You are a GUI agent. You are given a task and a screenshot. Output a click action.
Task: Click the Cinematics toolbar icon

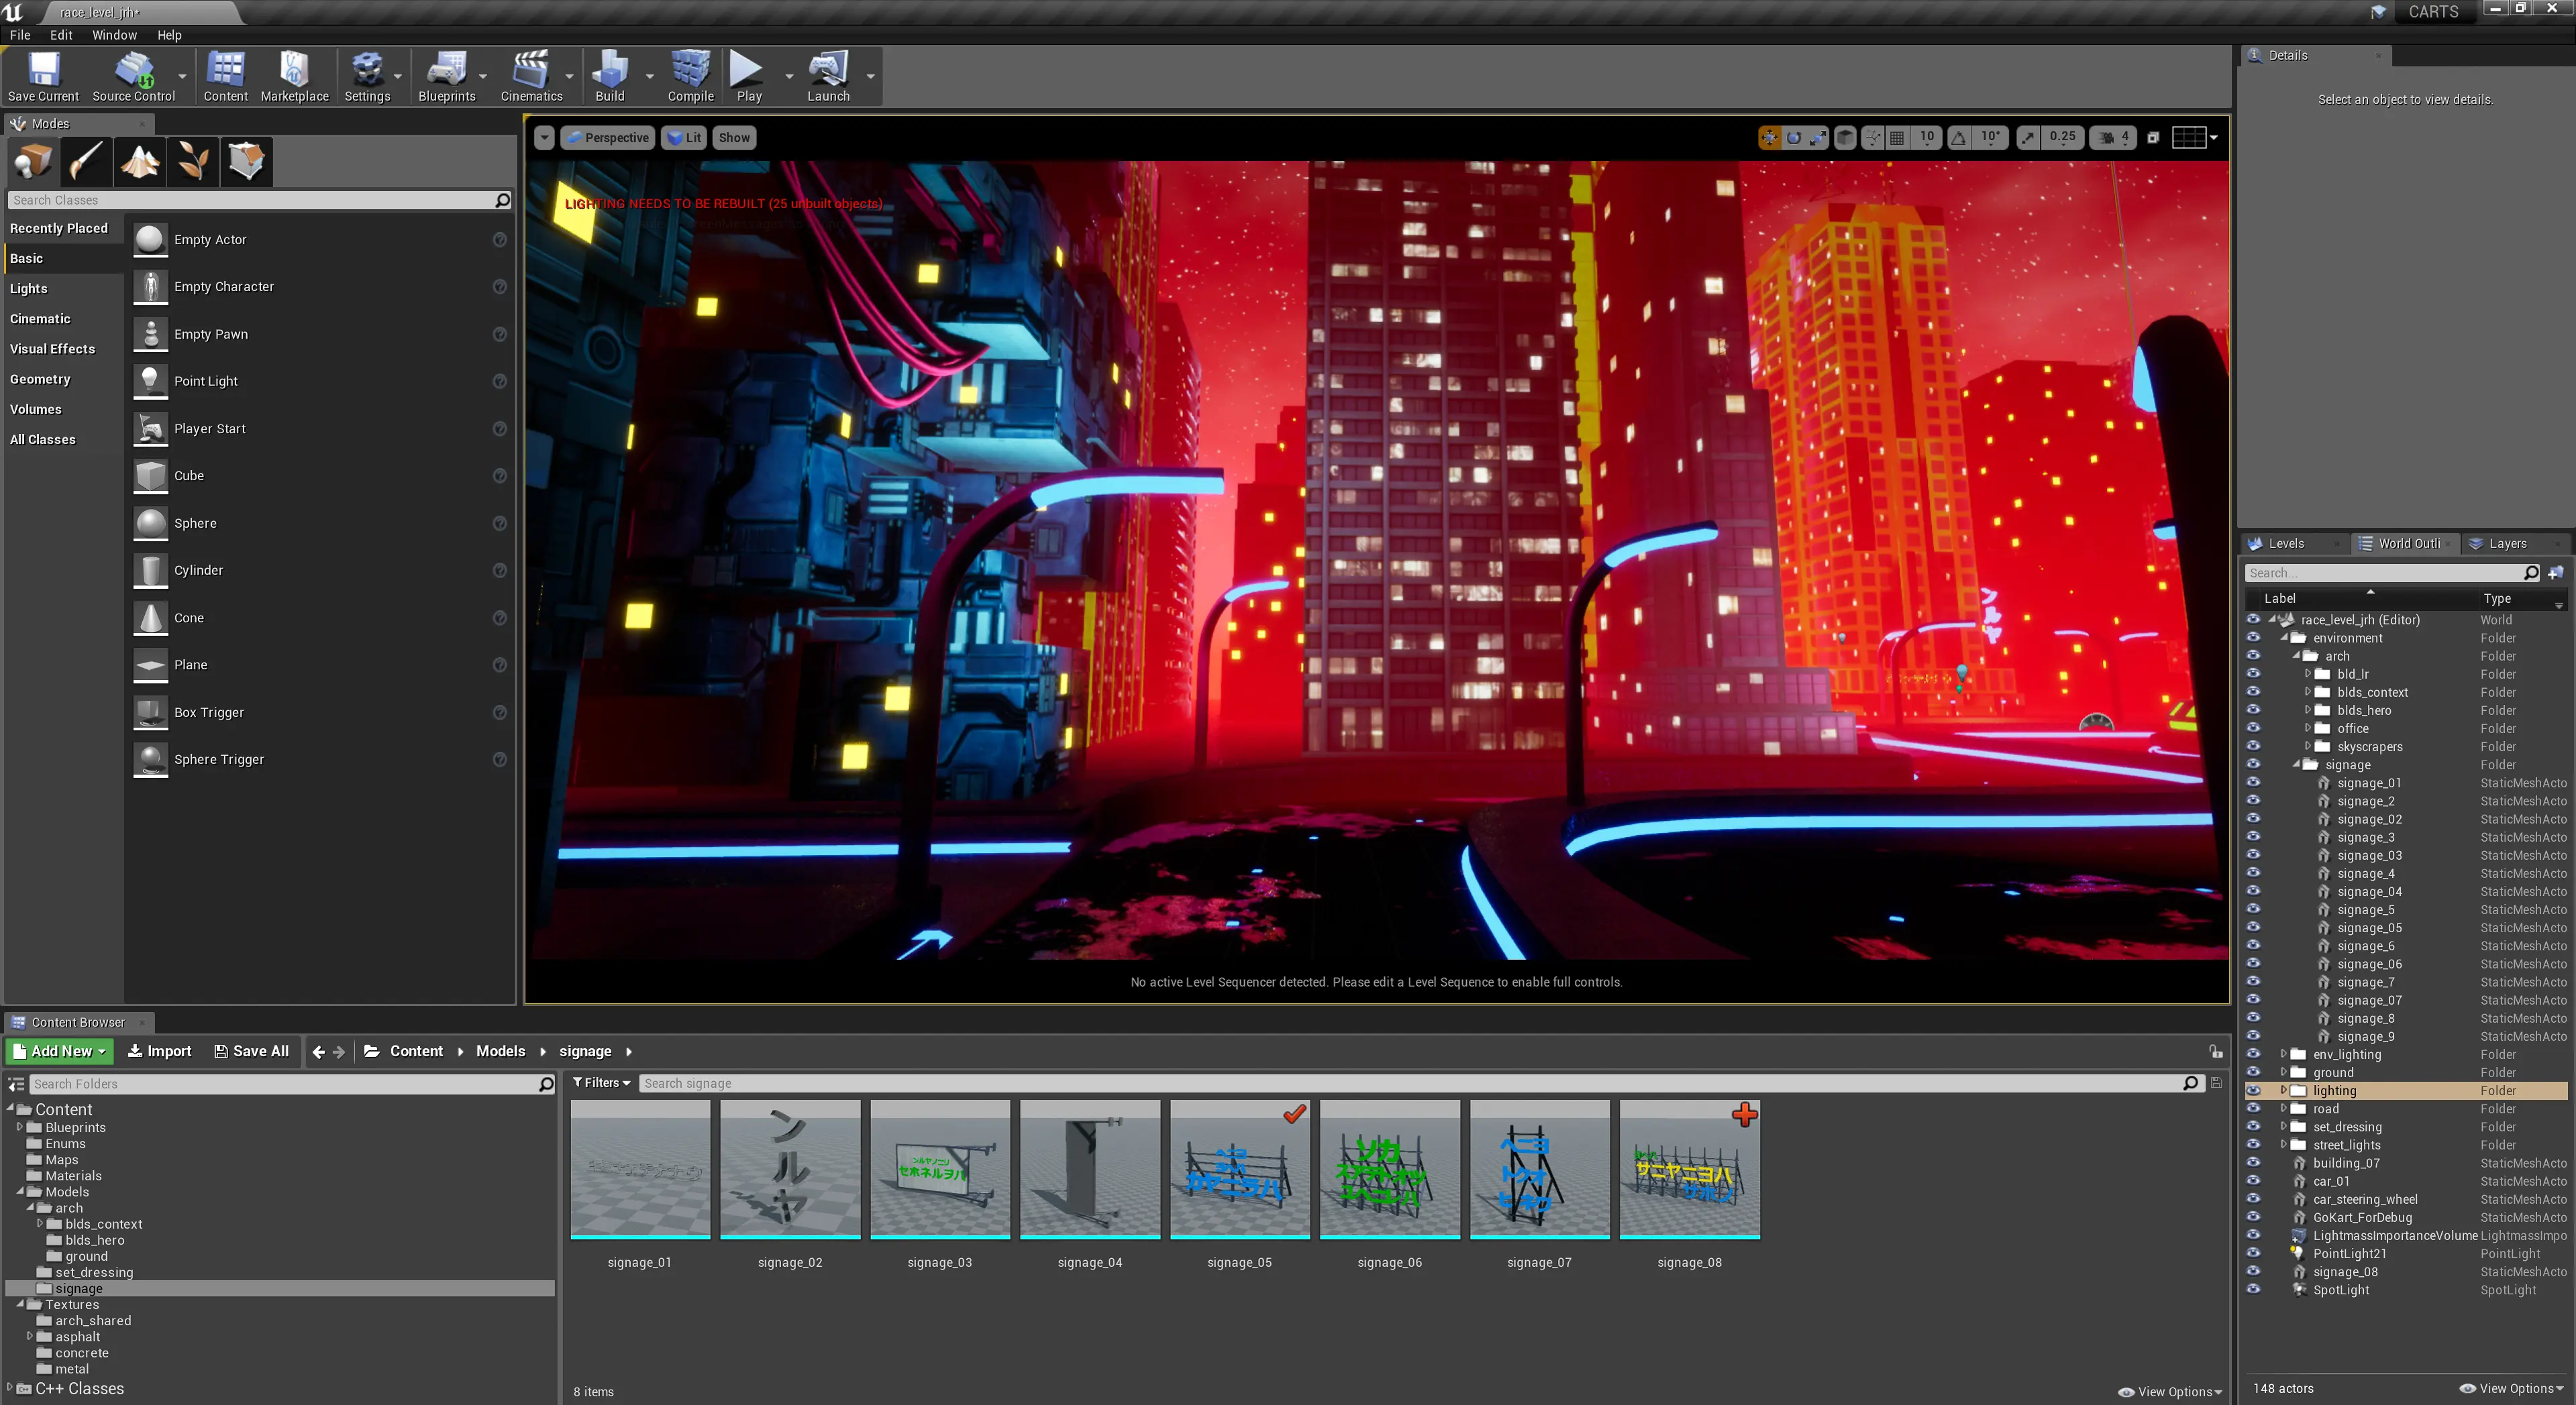pyautogui.click(x=531, y=76)
